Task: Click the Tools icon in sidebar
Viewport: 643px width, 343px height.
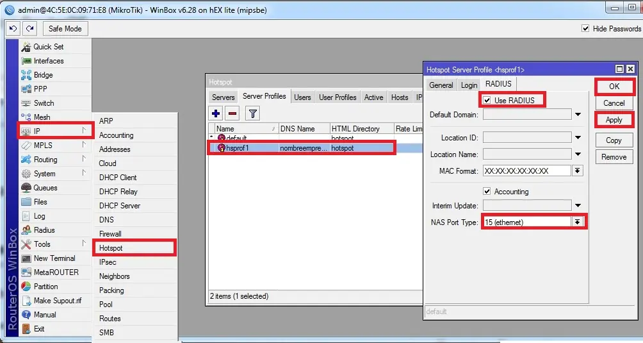Action: (26, 244)
